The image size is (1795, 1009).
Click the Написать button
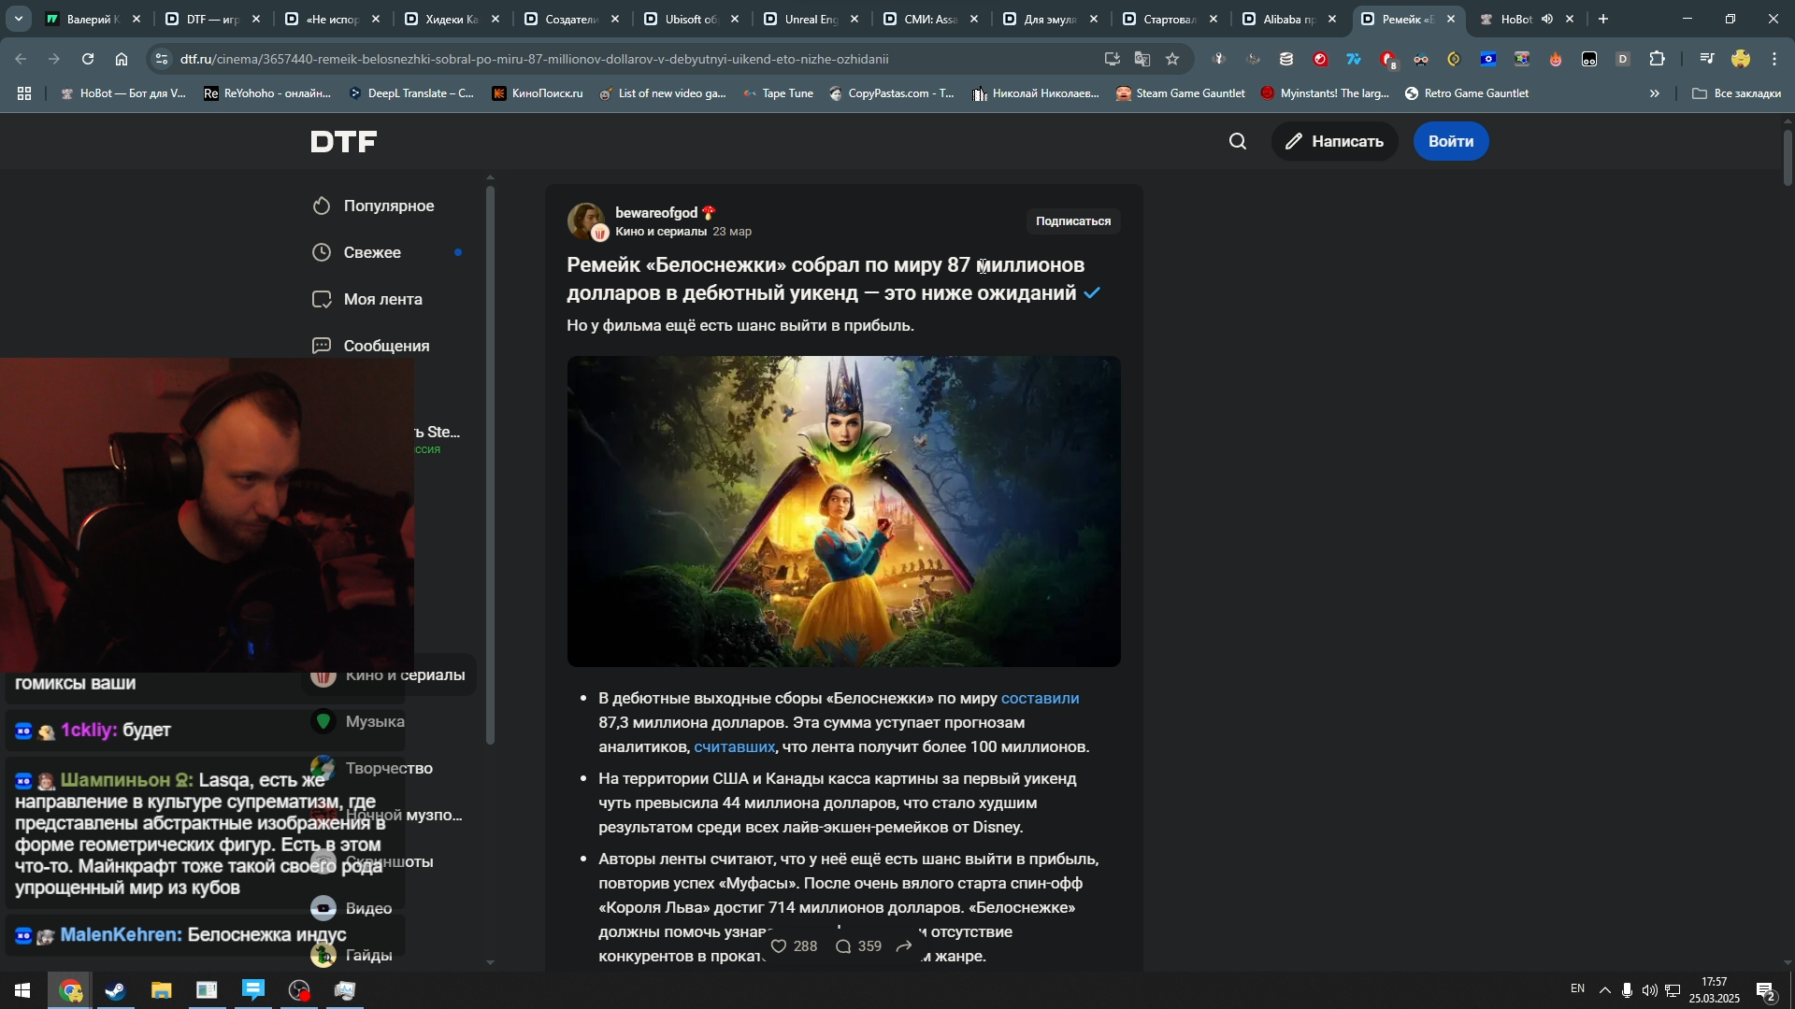pyautogui.click(x=1334, y=142)
